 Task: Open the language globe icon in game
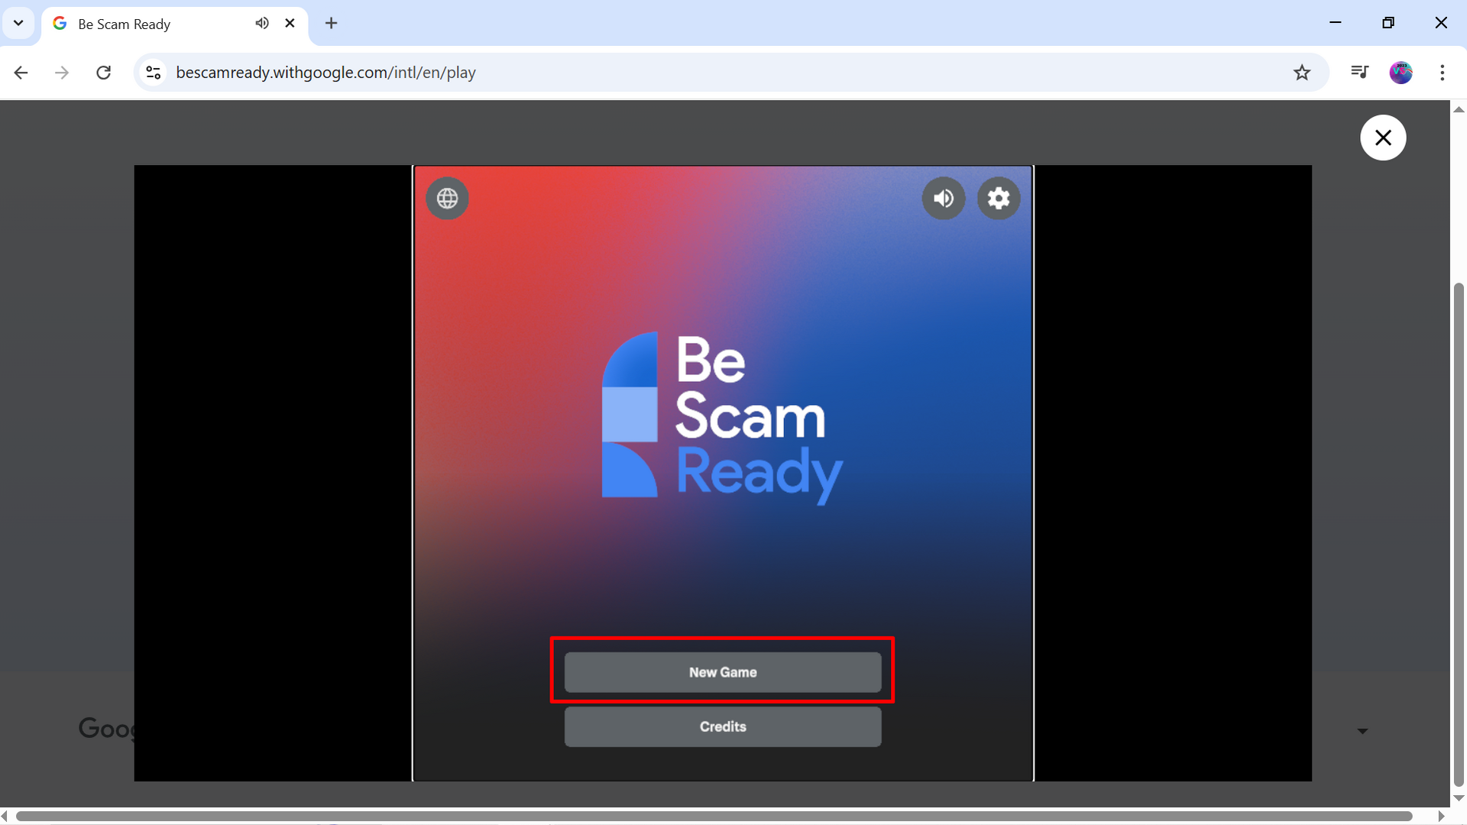click(447, 199)
